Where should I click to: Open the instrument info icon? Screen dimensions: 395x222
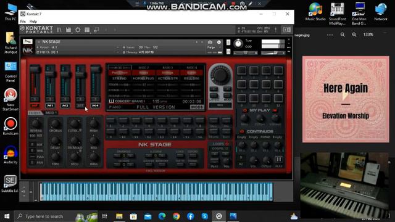click(x=218, y=42)
